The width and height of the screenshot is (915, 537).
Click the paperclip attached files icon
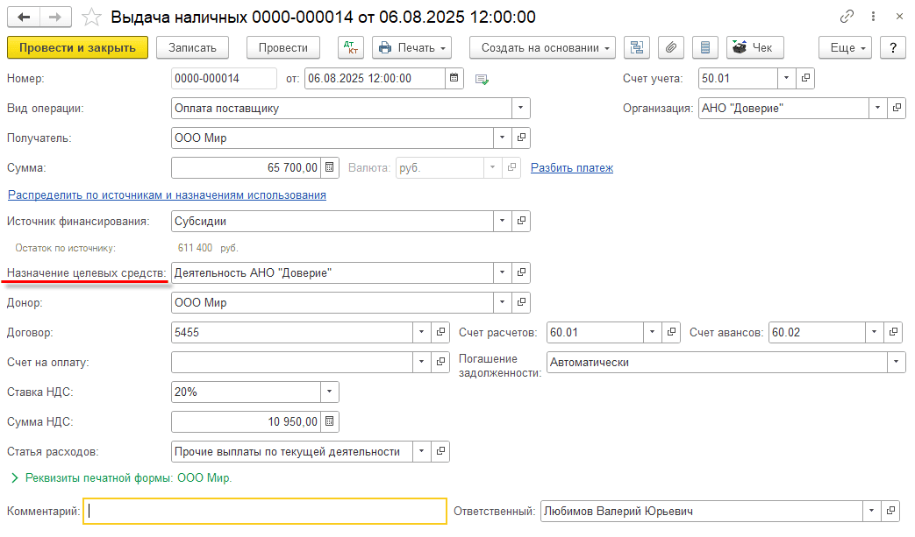pos(669,47)
